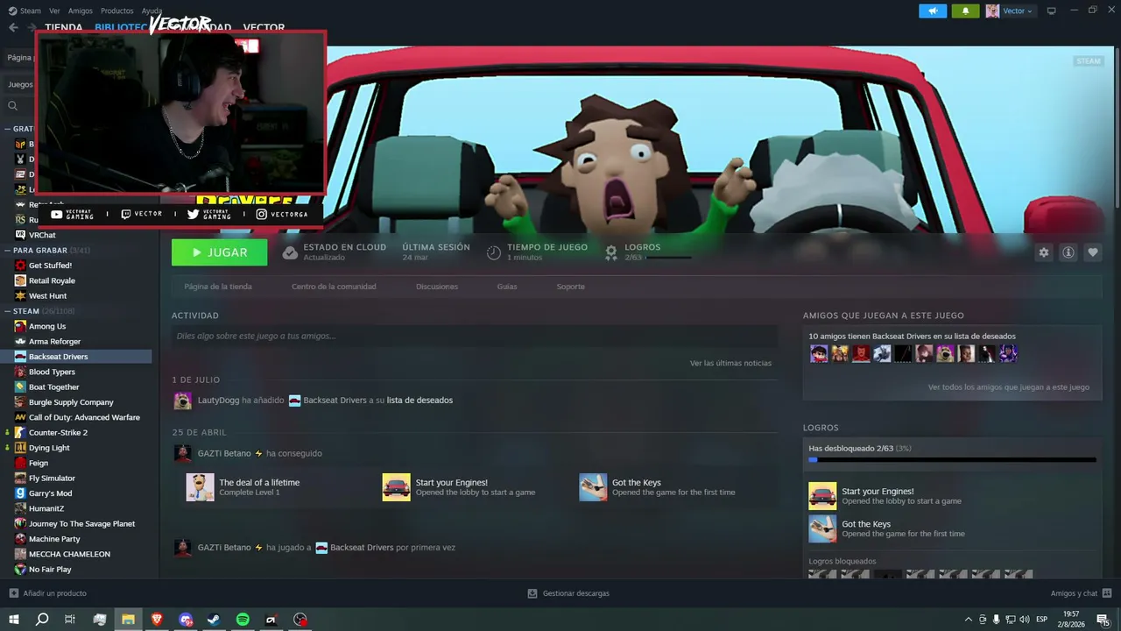Open the Windows Start menu
The width and height of the screenshot is (1121, 631).
pos(14,620)
